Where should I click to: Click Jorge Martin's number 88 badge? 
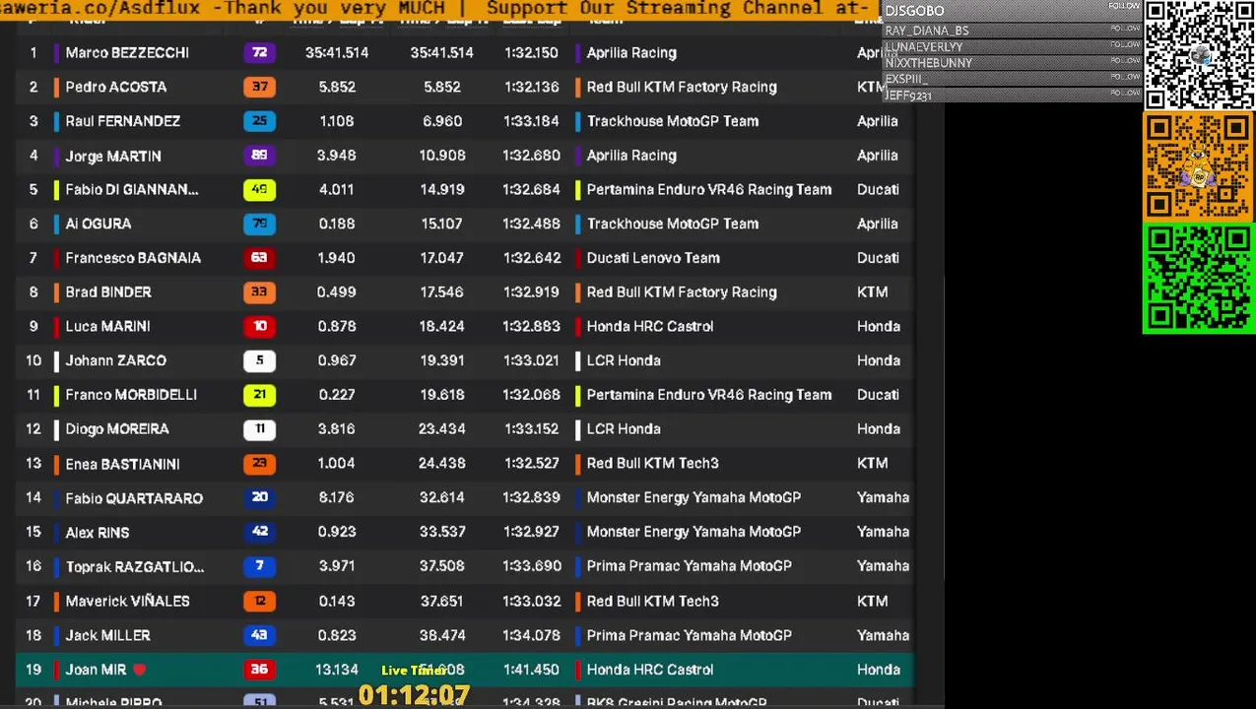[259, 156]
